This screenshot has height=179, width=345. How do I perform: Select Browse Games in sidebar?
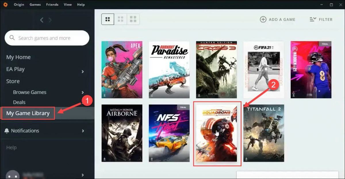click(x=30, y=92)
